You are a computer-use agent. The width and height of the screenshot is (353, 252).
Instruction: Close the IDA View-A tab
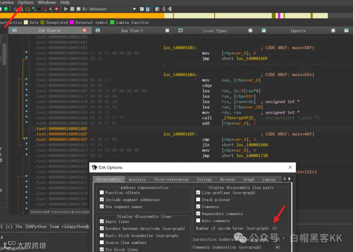84,30
